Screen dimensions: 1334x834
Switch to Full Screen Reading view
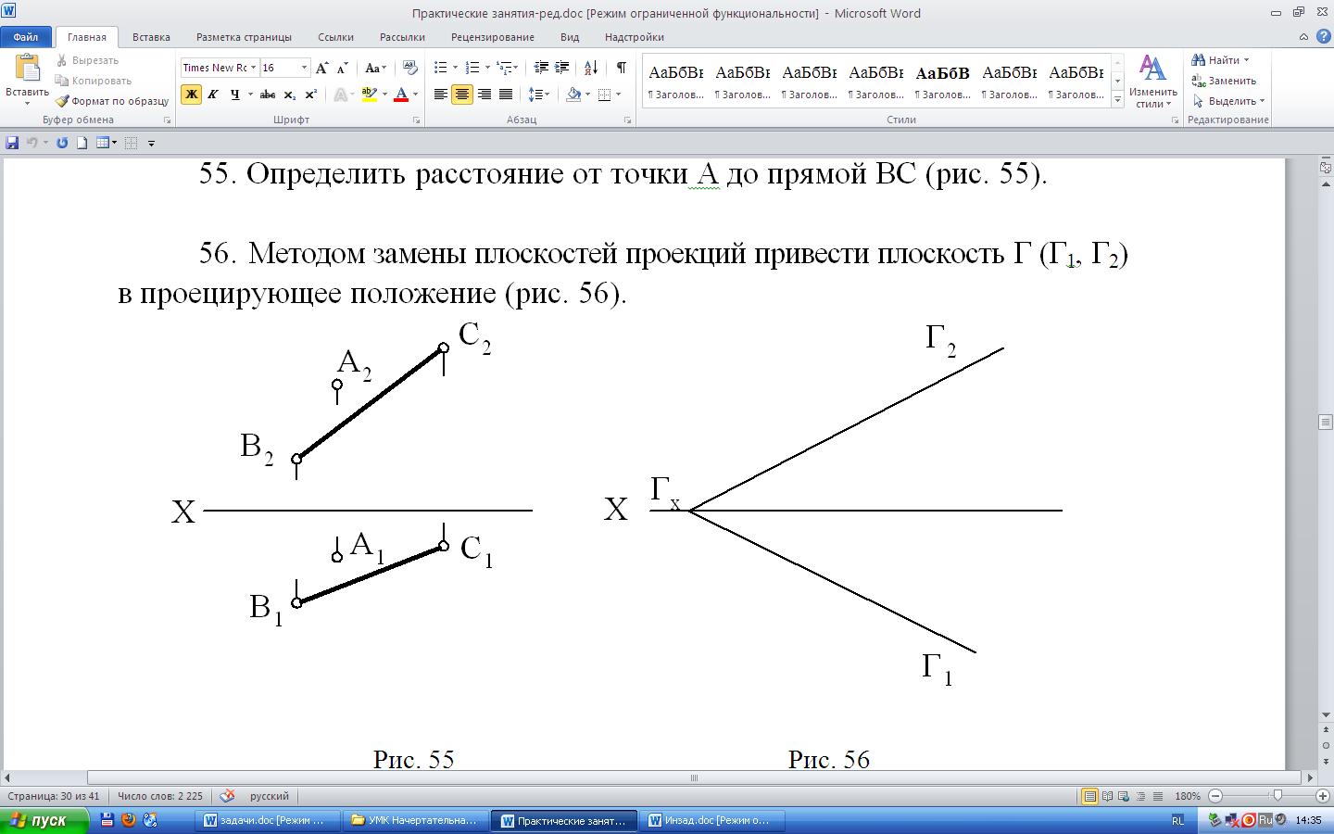tap(1108, 796)
